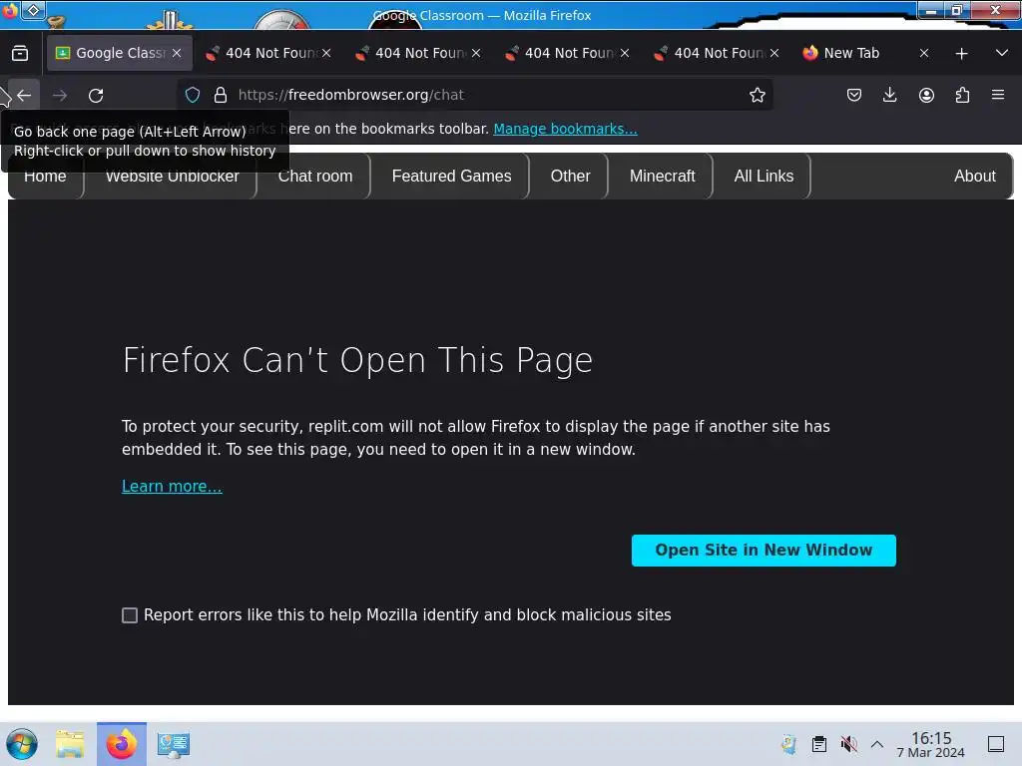Open the Manage bookmarks link

[x=565, y=129]
